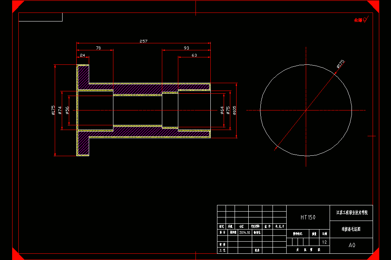Screen dimensions: 391x260
Task: Click the 比例 header cell
Action: click(x=325, y=233)
